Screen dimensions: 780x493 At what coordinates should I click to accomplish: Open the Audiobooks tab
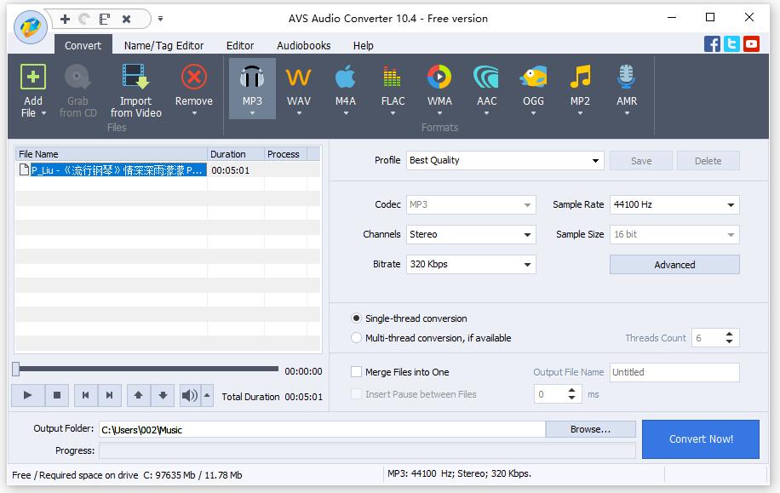[x=303, y=46]
